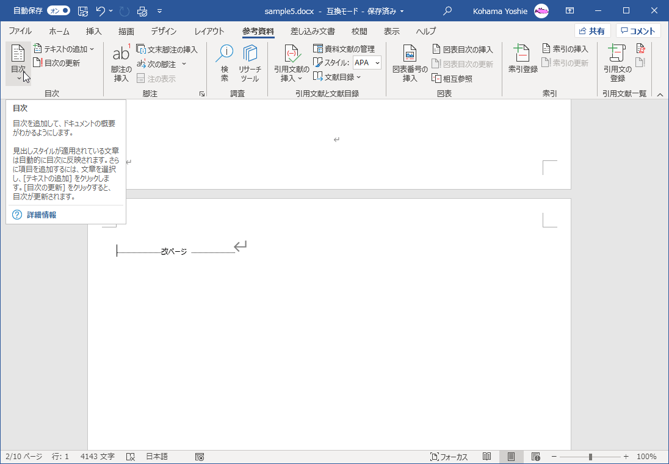
Task: Insert the index using 索引の挿入
Action: 566,49
